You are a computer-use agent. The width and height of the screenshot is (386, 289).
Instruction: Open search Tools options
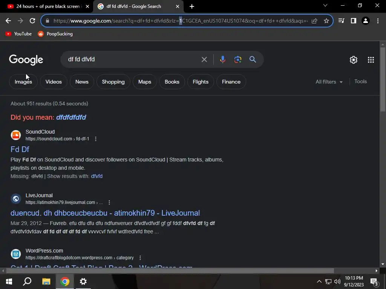tap(360, 82)
